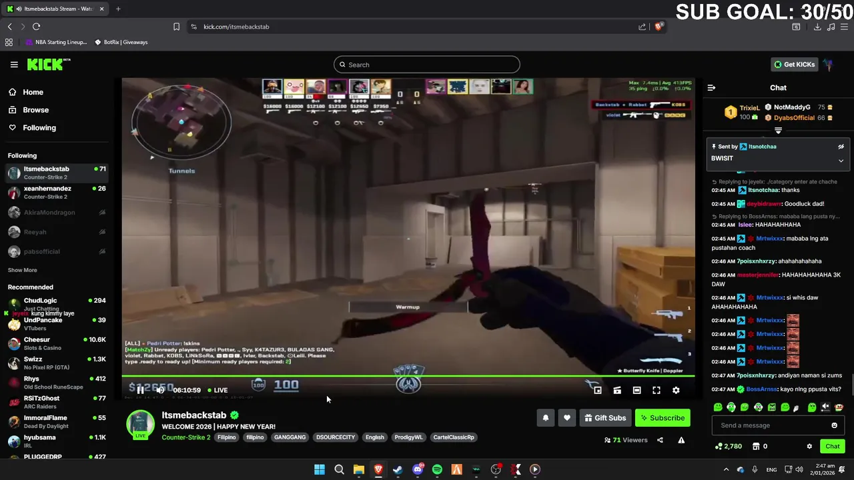The width and height of the screenshot is (854, 480).
Task: Mute the stream volume speaker icon
Action: [x=160, y=390]
